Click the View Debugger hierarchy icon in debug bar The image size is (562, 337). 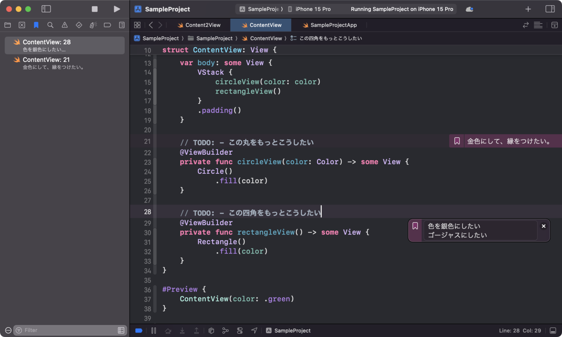pos(211,330)
